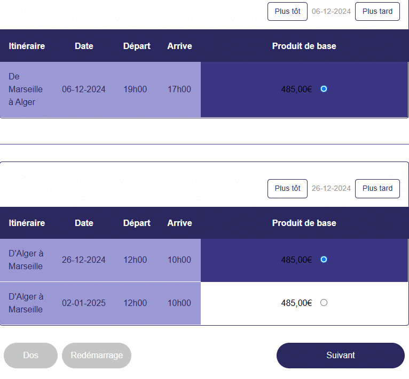Viewport: 409px width, 379px height.
Task: Click 10h00 arrival in 26-12-2024 row
Action: tap(179, 260)
